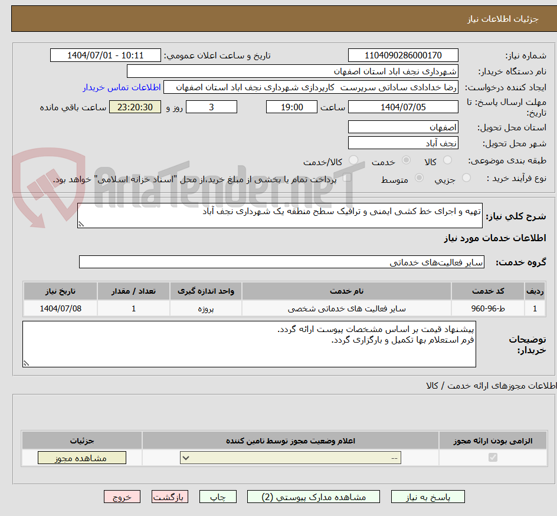557x516 pixels.
Task: Select the کالا classification radio button
Action: point(447,159)
